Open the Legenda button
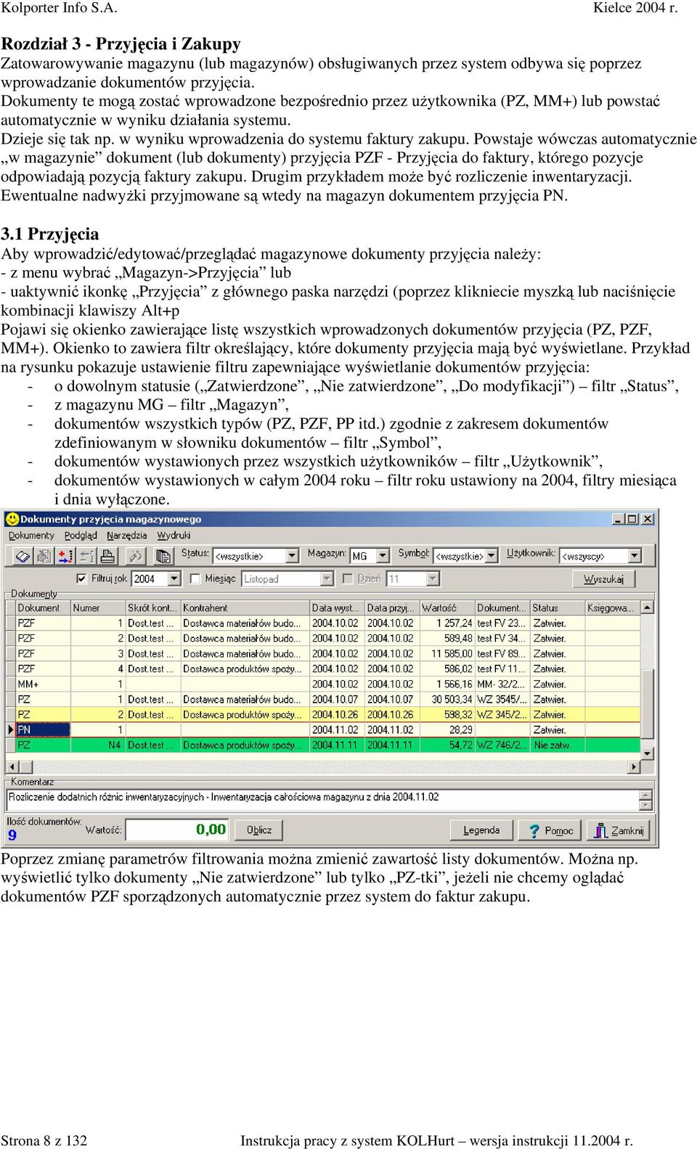697x1149 pixels. (481, 830)
